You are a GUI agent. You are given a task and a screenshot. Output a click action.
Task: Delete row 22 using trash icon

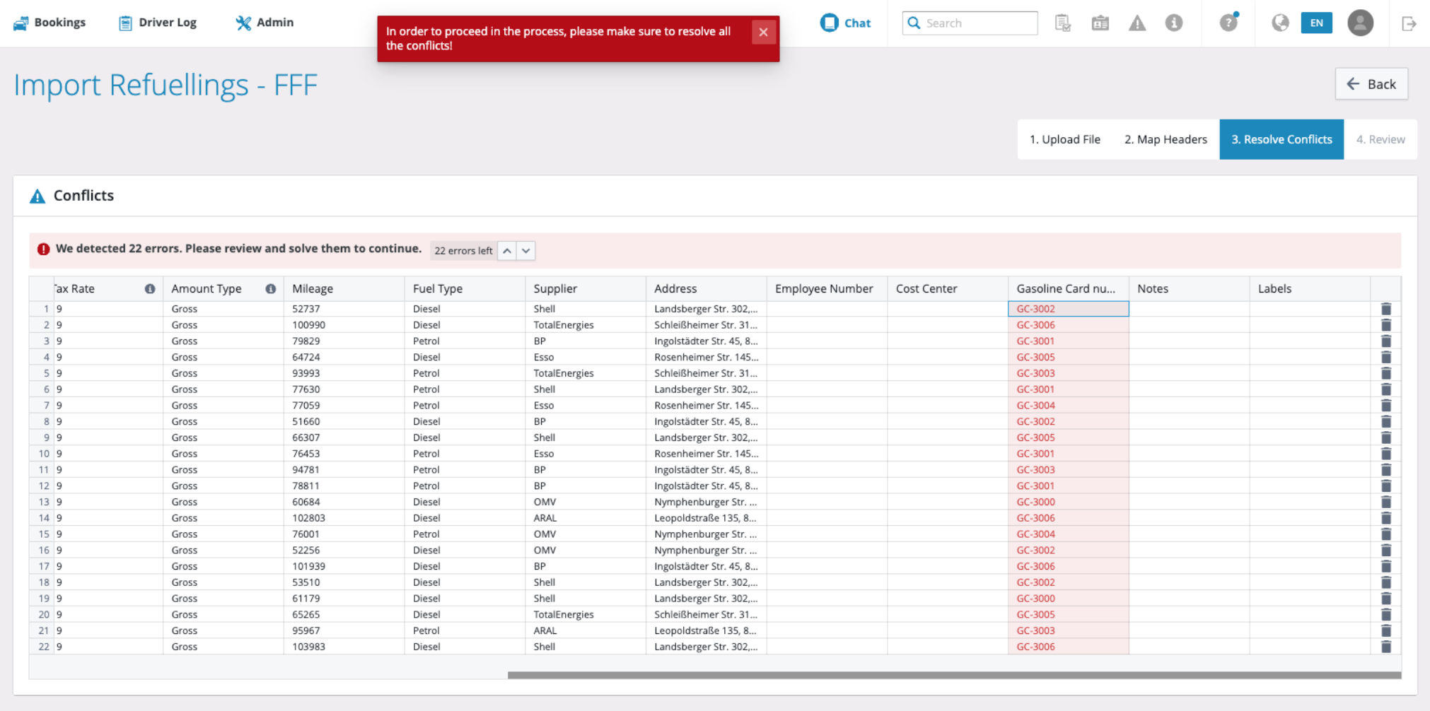1386,647
